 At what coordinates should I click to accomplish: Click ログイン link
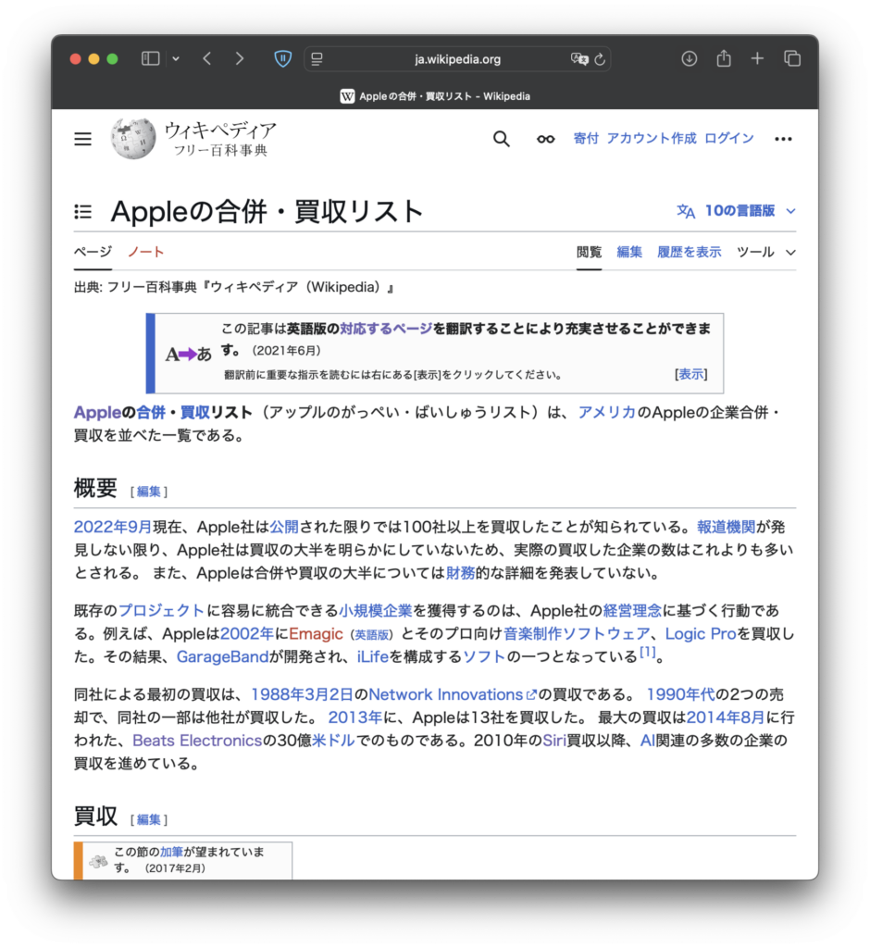(x=729, y=139)
